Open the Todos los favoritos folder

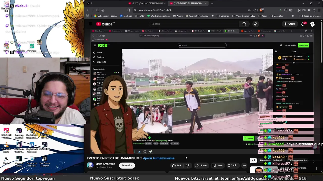tap(310, 16)
